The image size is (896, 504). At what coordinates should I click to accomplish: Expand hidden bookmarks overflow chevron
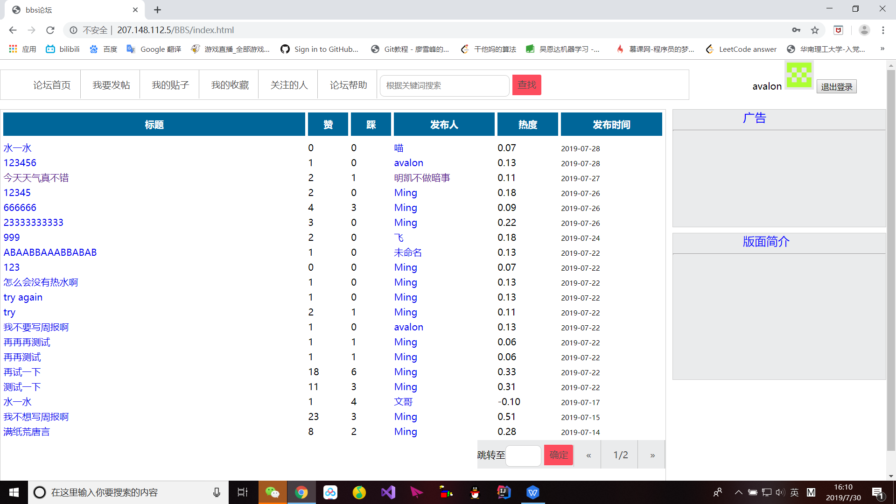click(882, 49)
